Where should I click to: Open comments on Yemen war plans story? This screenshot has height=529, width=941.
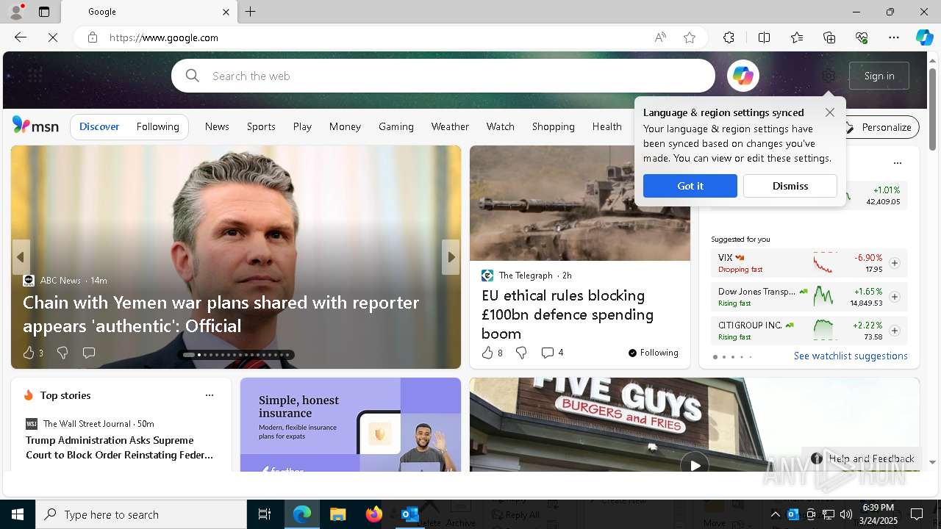tap(89, 353)
